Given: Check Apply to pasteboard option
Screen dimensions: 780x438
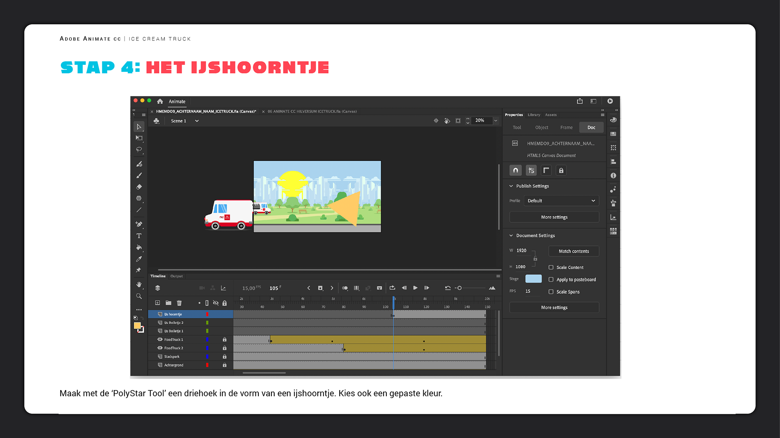Looking at the screenshot, I should (551, 279).
